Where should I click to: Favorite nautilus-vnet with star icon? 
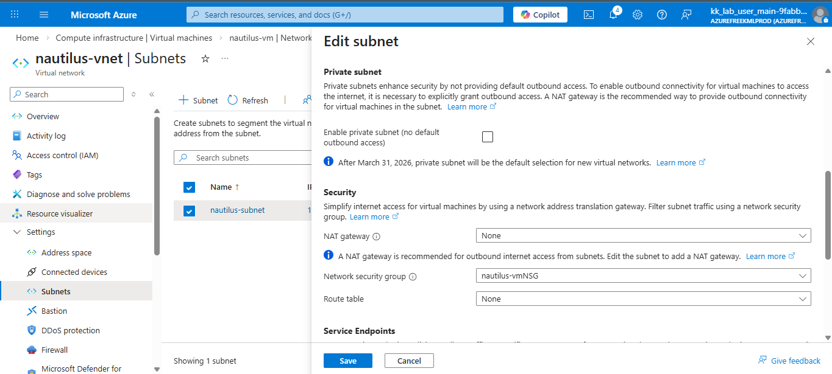click(x=205, y=58)
